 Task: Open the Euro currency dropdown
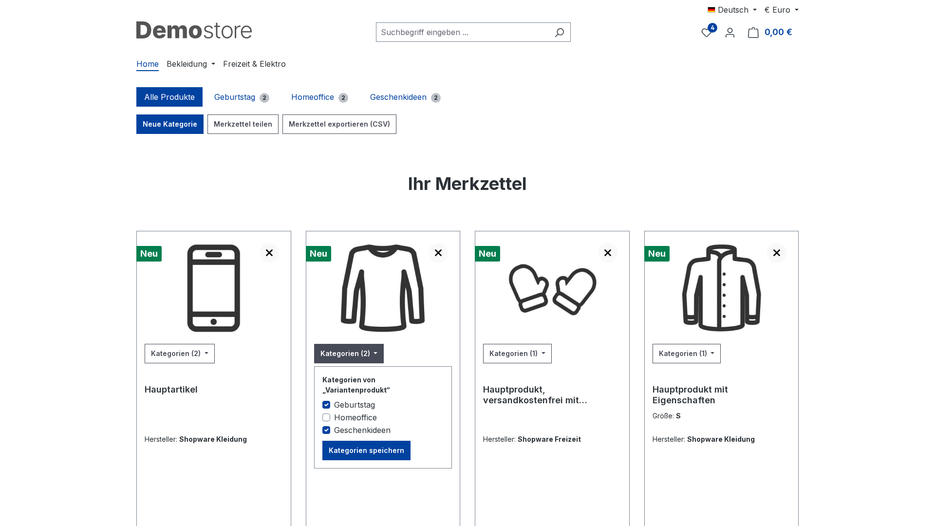point(782,10)
